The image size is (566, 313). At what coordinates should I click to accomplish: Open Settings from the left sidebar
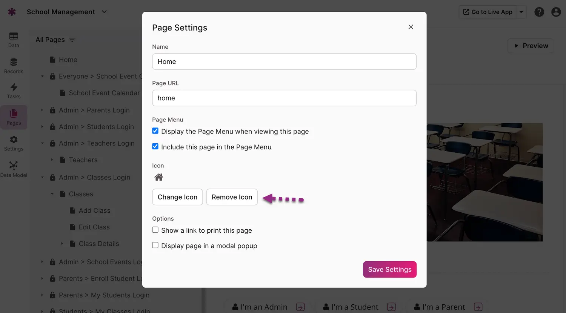(13, 143)
